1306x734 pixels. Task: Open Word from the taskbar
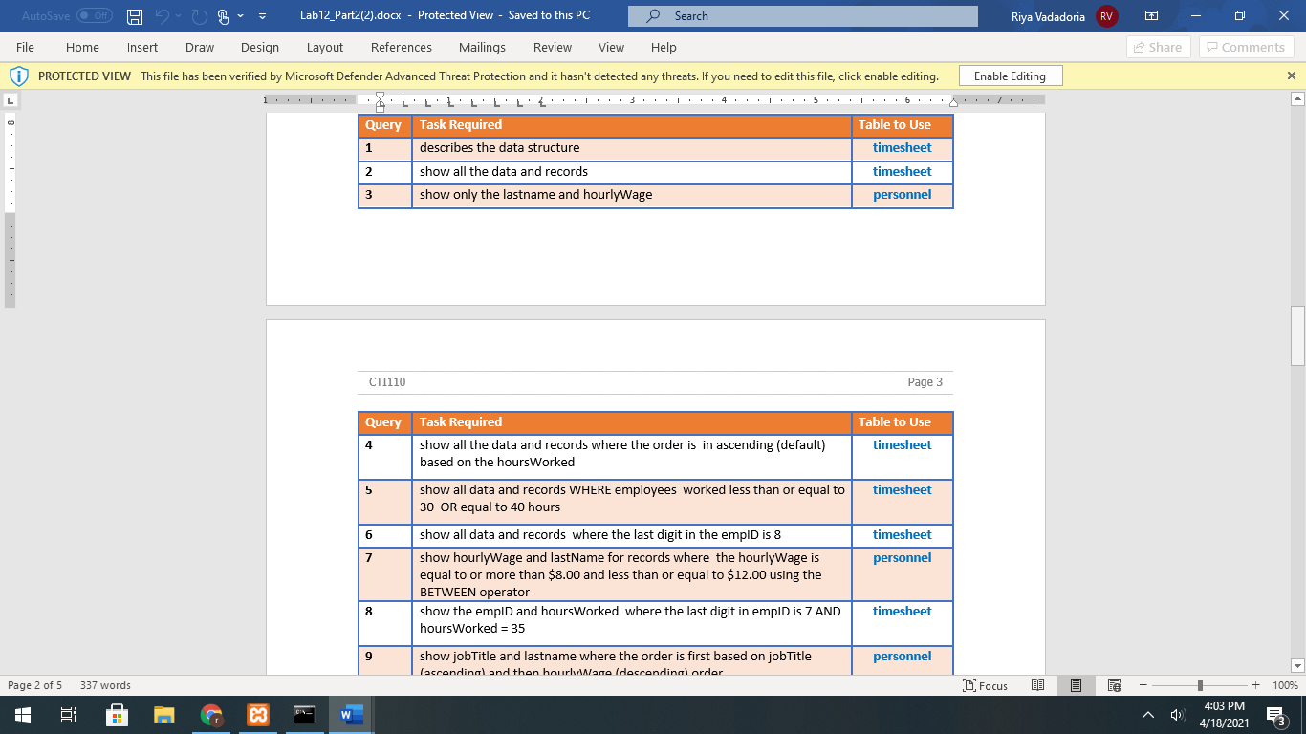coord(349,714)
